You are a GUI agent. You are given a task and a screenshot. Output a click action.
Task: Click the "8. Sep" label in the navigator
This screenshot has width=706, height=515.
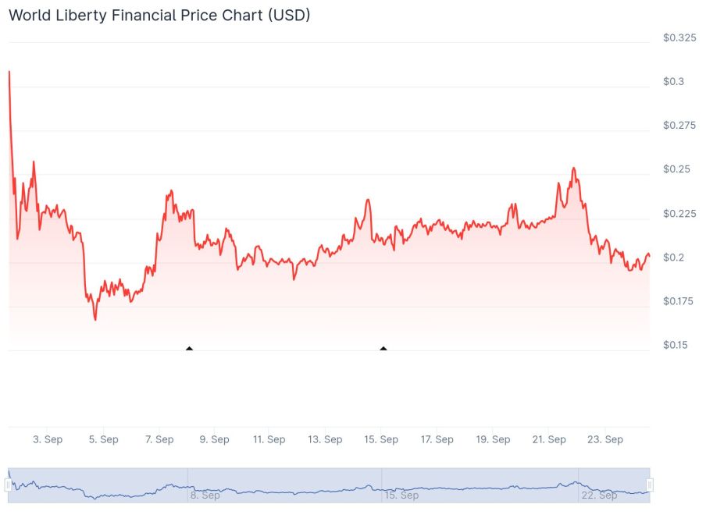click(205, 495)
